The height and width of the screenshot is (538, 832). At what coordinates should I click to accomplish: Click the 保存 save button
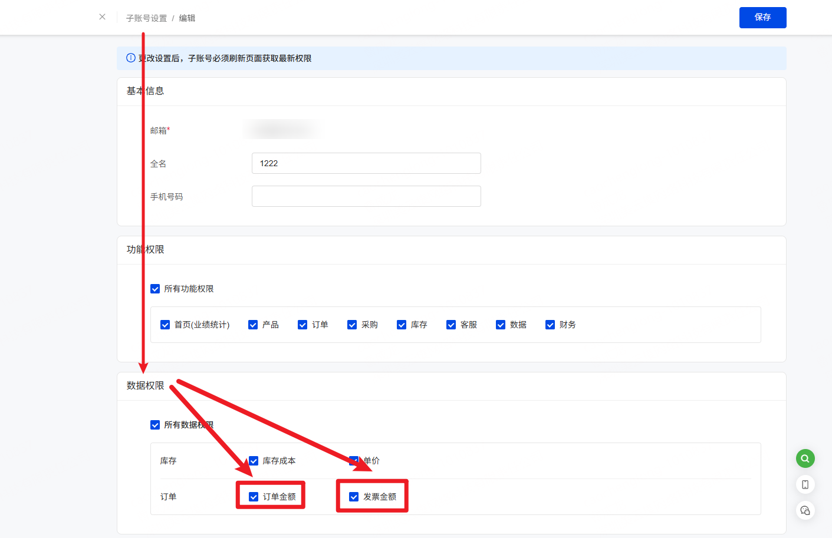point(762,18)
